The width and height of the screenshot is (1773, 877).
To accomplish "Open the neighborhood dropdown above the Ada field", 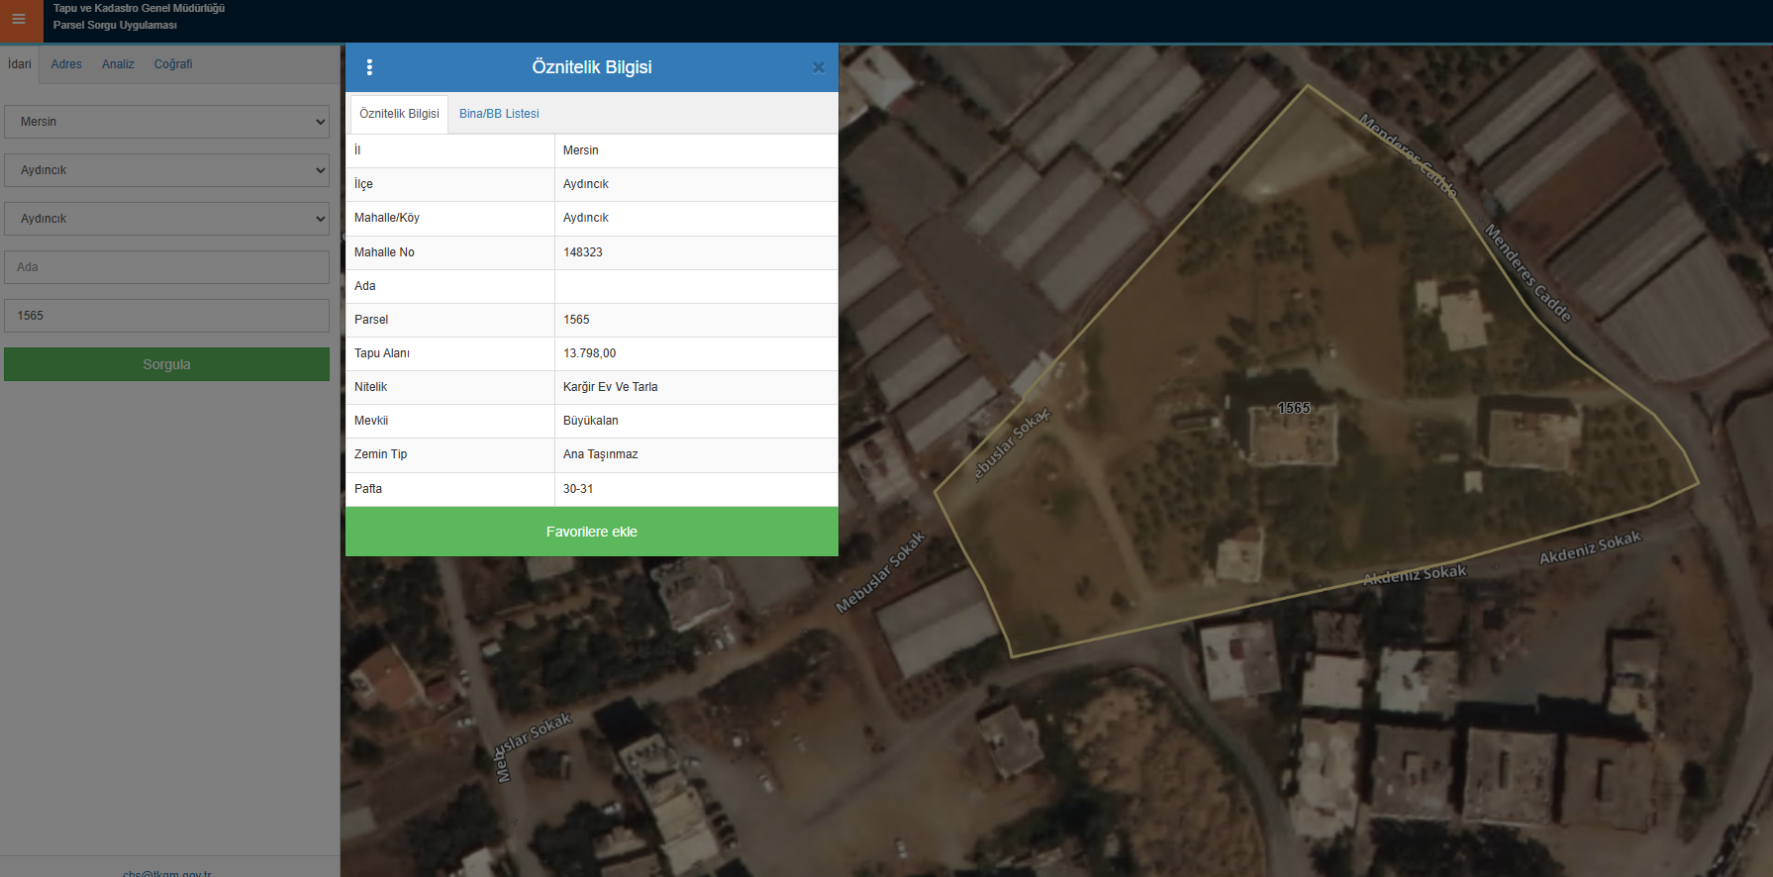I will [x=166, y=219].
